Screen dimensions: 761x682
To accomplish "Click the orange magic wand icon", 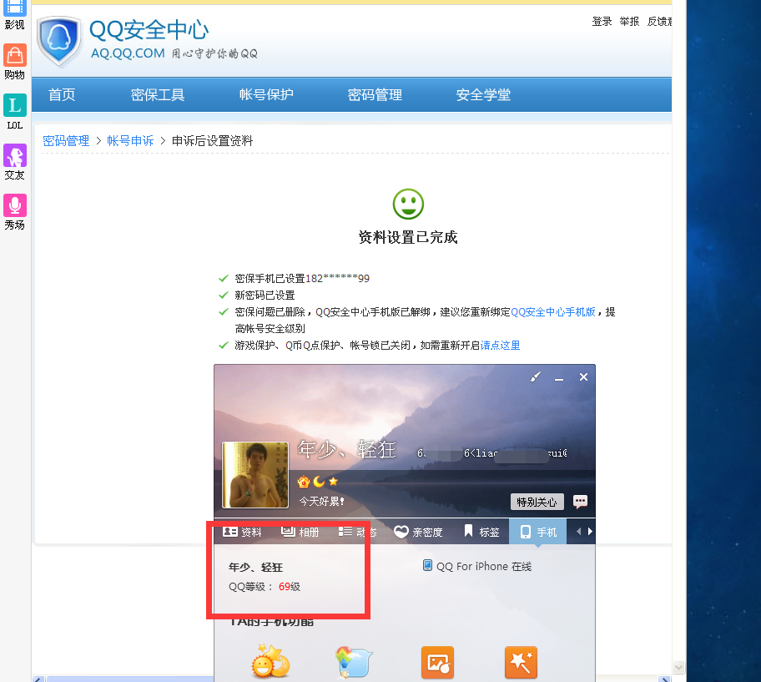I will 522,662.
